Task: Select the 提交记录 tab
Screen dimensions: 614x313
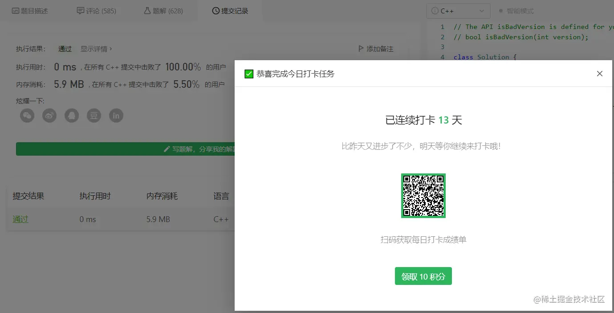Action: tap(230, 11)
